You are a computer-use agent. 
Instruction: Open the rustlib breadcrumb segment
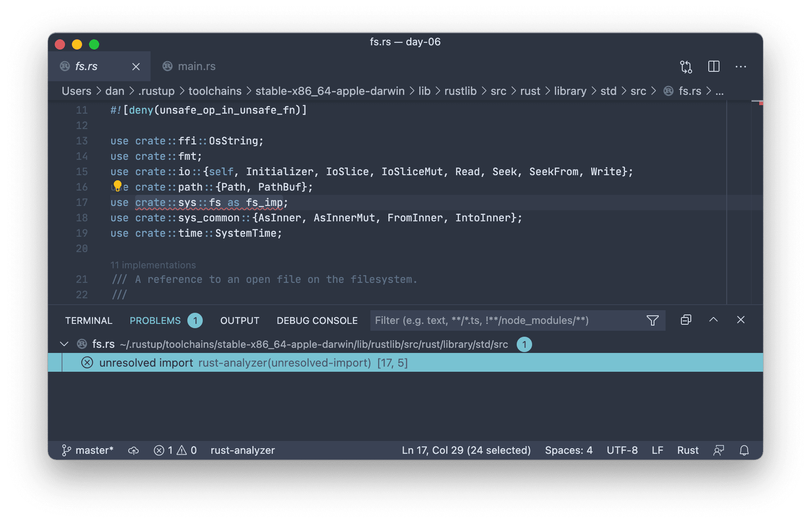460,91
